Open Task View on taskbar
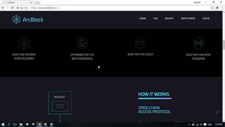 (x=15, y=124)
